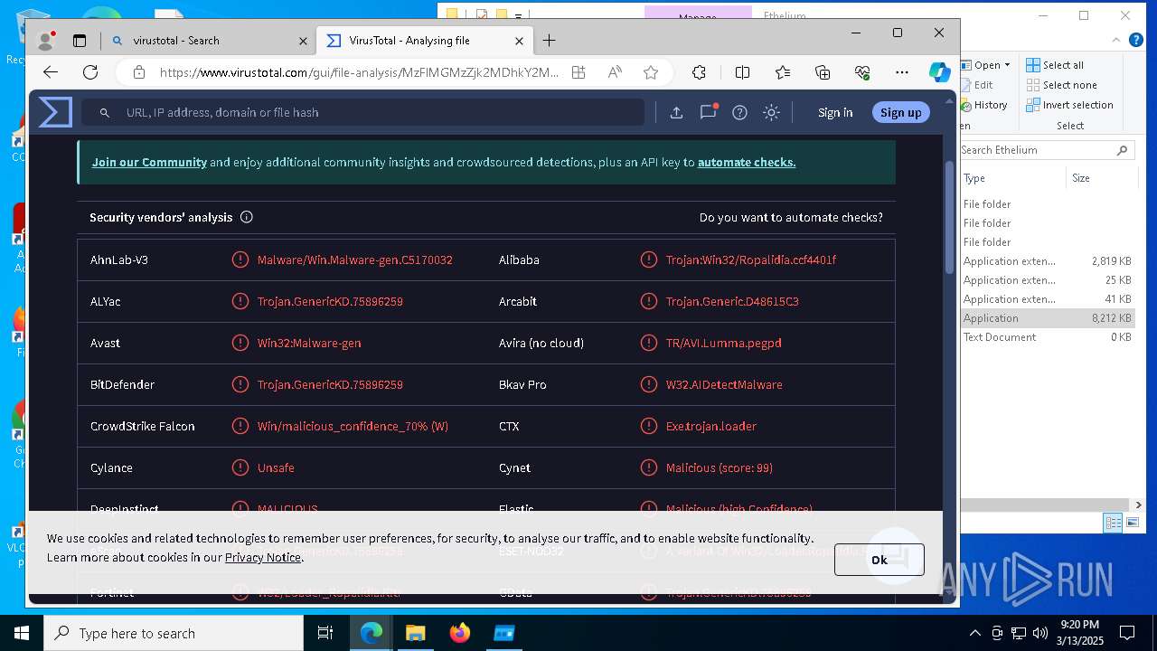Click AhnLab-V3 detection 'Malware/Win.Malware-gen.C5170032'

click(354, 259)
